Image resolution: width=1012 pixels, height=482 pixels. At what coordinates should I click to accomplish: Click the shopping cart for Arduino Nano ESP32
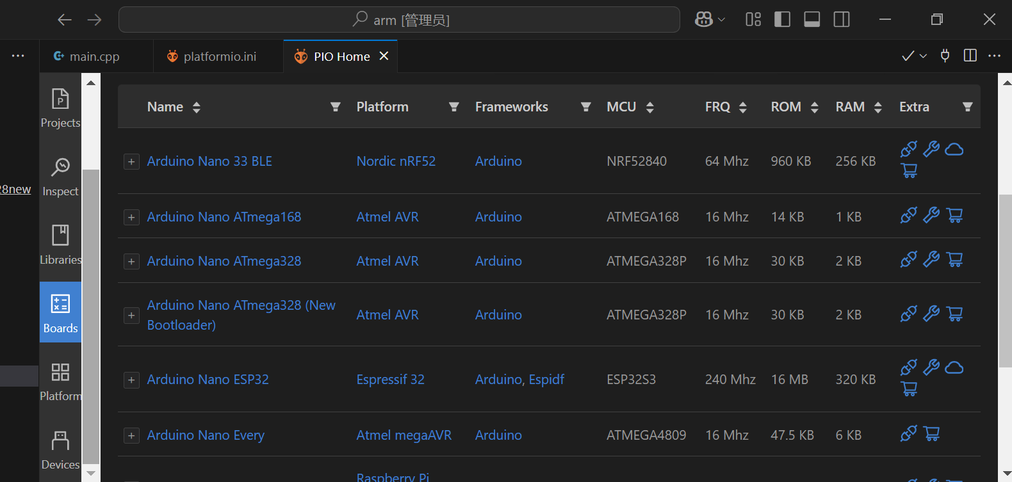pyautogui.click(x=909, y=389)
